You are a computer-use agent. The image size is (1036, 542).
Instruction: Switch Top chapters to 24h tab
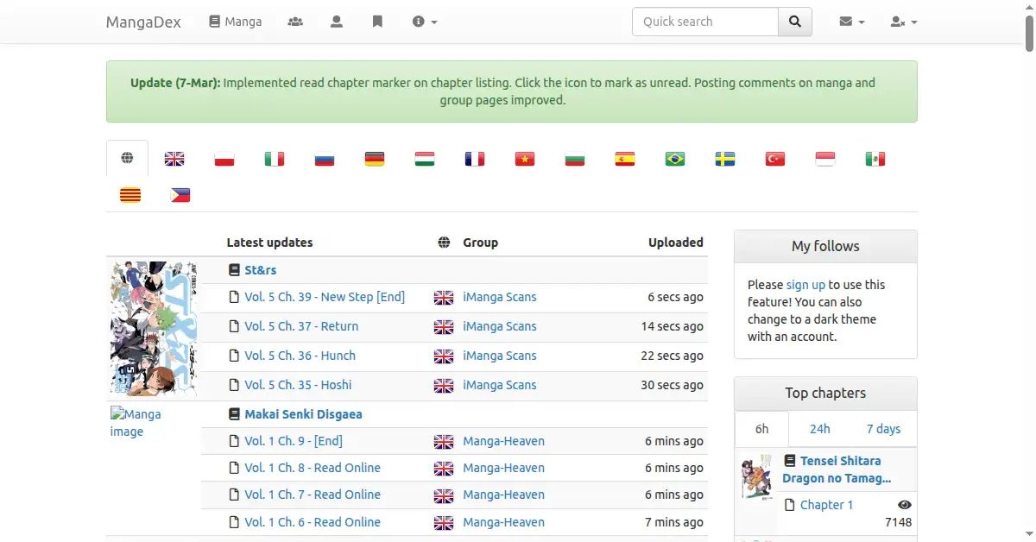[x=820, y=429]
